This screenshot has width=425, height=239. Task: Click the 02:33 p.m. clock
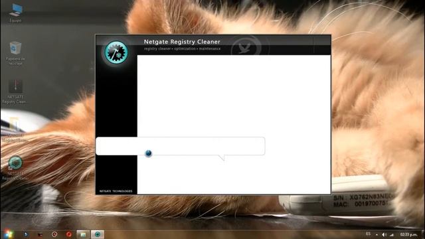click(408, 234)
